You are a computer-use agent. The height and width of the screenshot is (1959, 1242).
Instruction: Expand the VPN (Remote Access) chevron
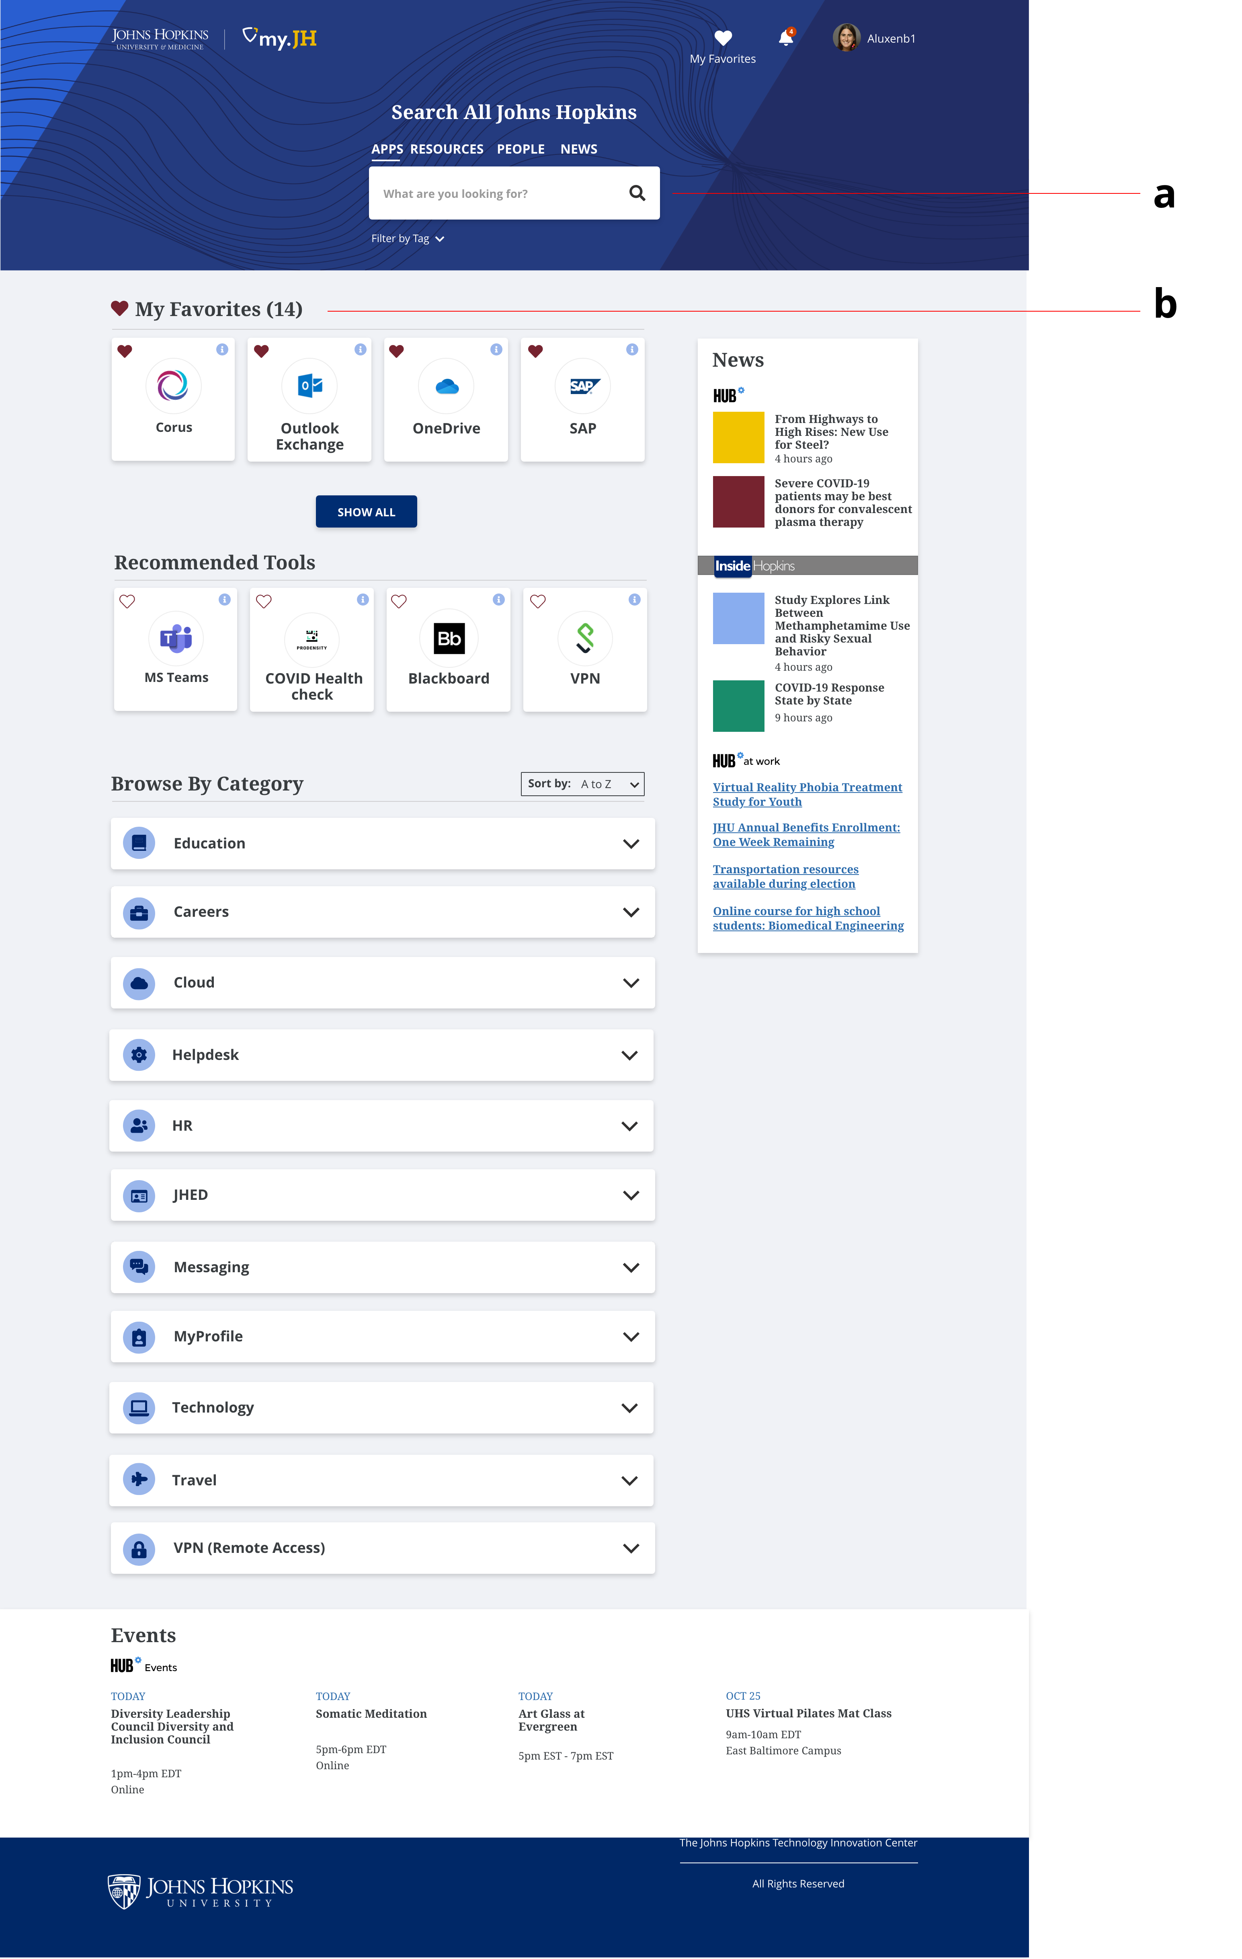coord(630,1548)
